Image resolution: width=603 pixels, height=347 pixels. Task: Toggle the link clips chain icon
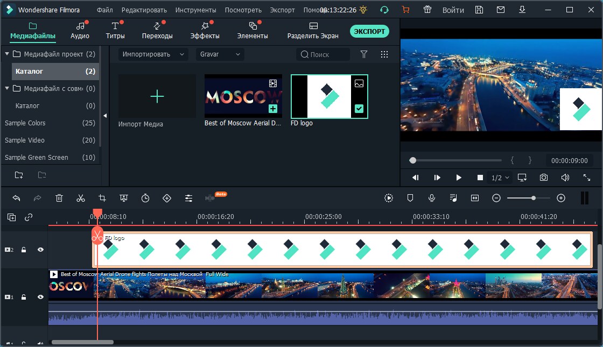coord(29,217)
